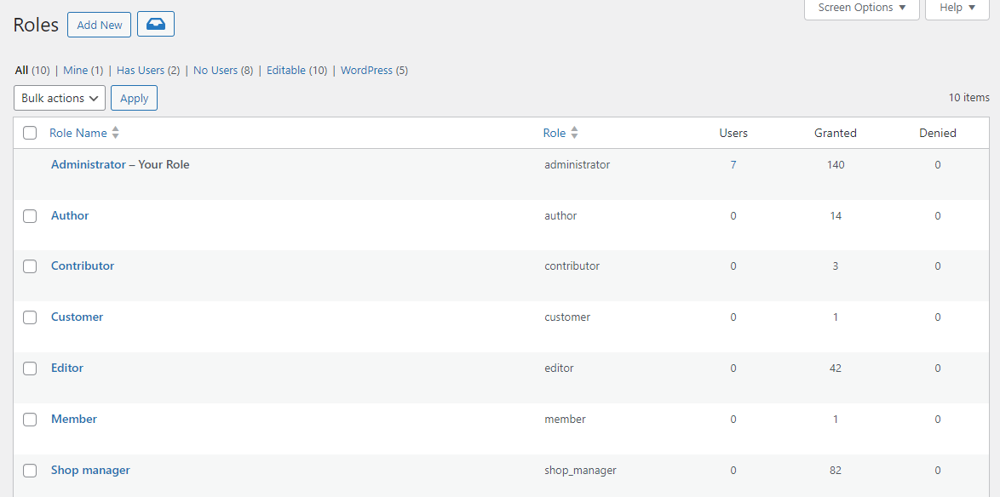Open the Bulk actions dropdown
The width and height of the screenshot is (1000, 497).
(x=59, y=98)
